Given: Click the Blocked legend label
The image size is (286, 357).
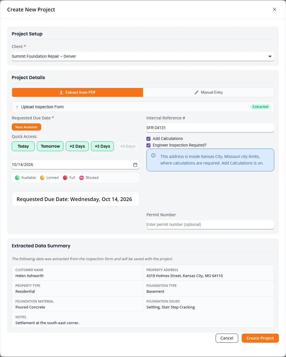Looking at the screenshot, I should pyautogui.click(x=92, y=178).
